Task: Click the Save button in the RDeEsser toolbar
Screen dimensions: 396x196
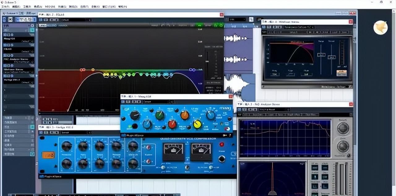Action: point(344,32)
